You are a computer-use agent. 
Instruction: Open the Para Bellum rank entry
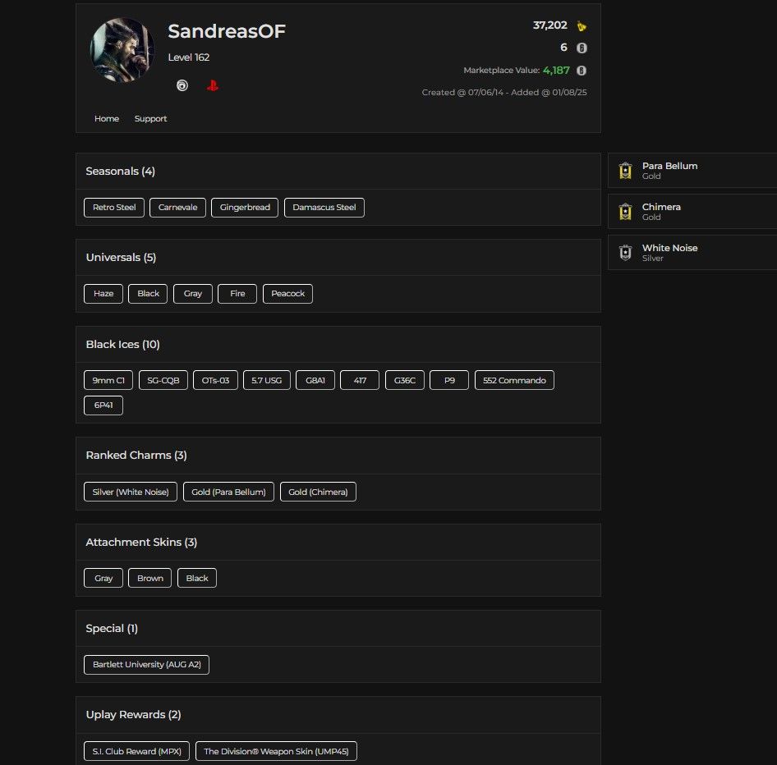692,171
